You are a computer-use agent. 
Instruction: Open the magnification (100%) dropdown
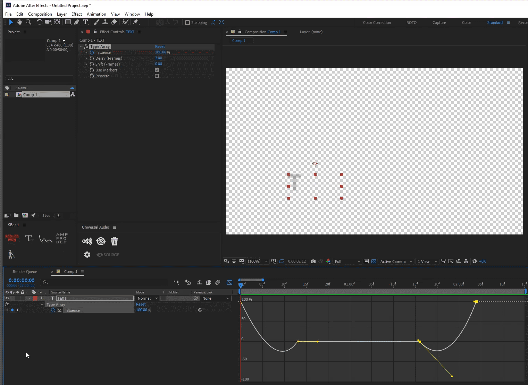point(258,262)
